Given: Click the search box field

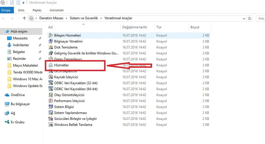Looking at the screenshot, I should pyautogui.click(x=260, y=18).
